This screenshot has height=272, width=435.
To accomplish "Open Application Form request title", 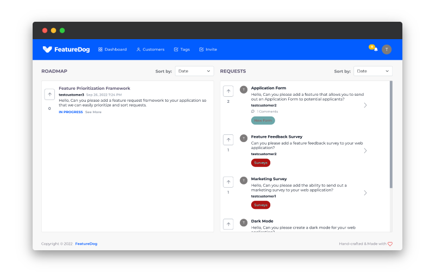I will (269, 88).
